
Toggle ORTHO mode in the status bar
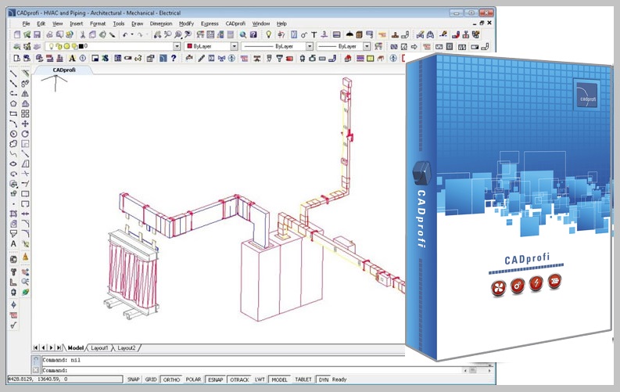171,379
